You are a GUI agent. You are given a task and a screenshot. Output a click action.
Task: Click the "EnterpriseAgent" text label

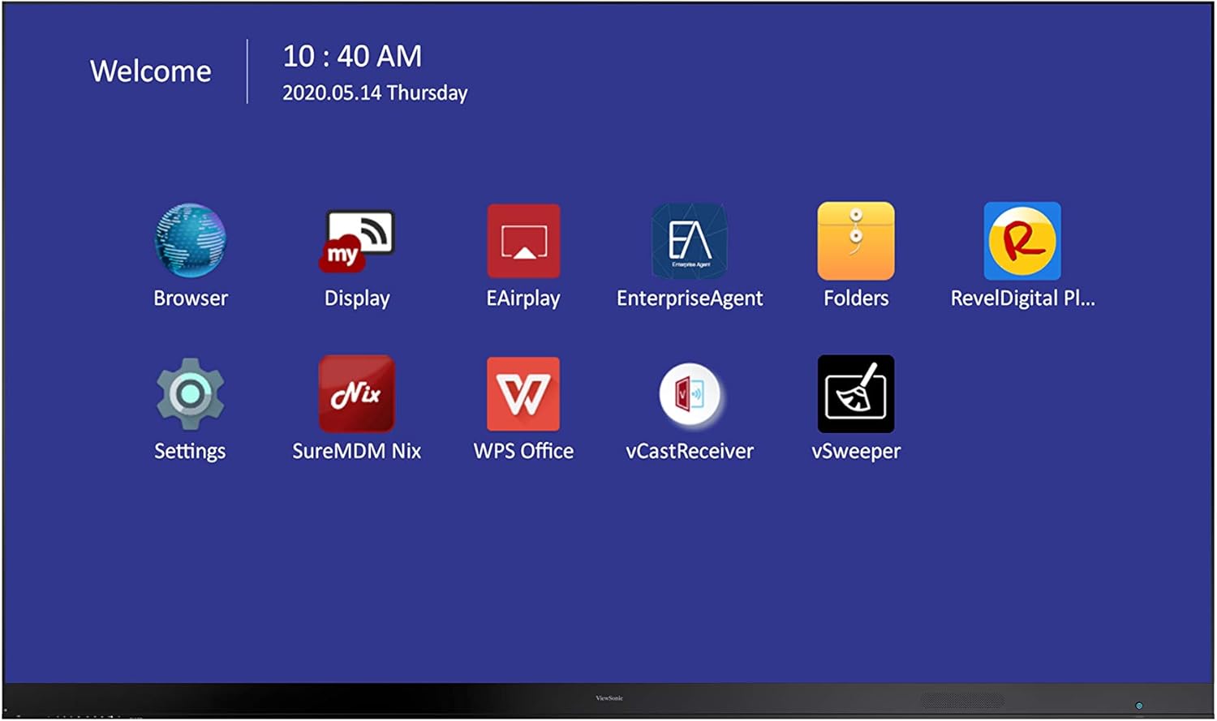pyautogui.click(x=690, y=298)
